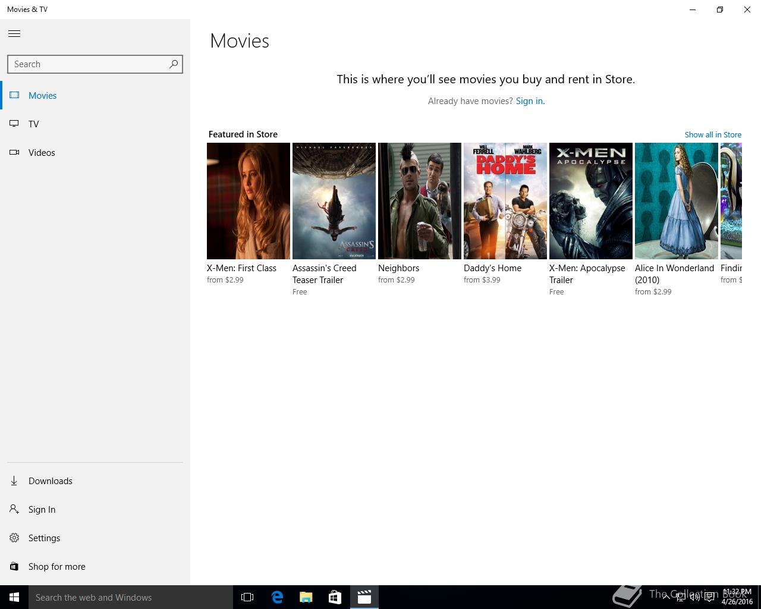
Task: Click the Shop for more bag icon
Action: [x=14, y=566]
